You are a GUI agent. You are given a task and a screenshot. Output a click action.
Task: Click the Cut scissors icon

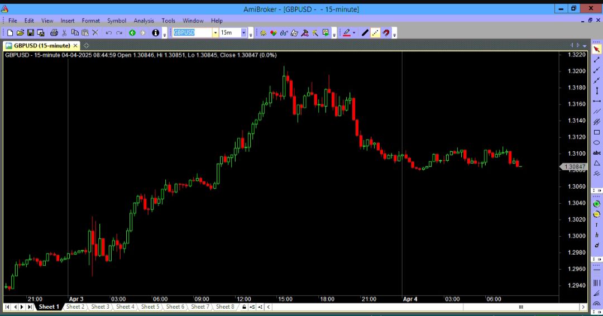coord(64,33)
